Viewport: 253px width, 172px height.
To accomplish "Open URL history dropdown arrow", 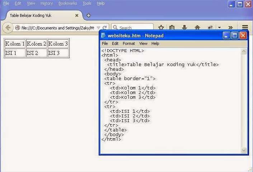I will tap(98, 28).
